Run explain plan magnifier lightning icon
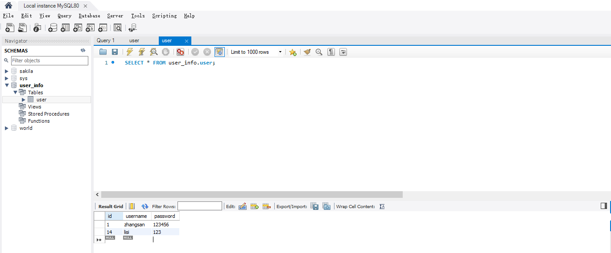The width and height of the screenshot is (611, 253). pyautogui.click(x=154, y=52)
